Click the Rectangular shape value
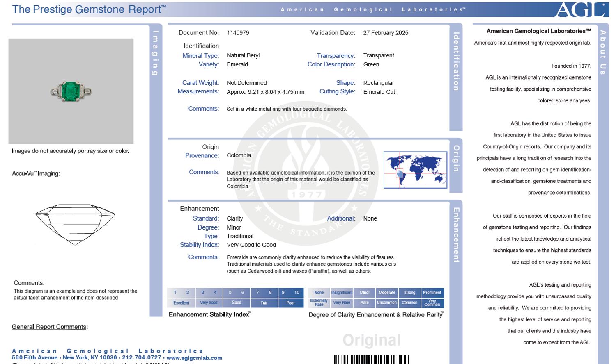Viewport: 616px width, 364px height. pyautogui.click(x=379, y=83)
